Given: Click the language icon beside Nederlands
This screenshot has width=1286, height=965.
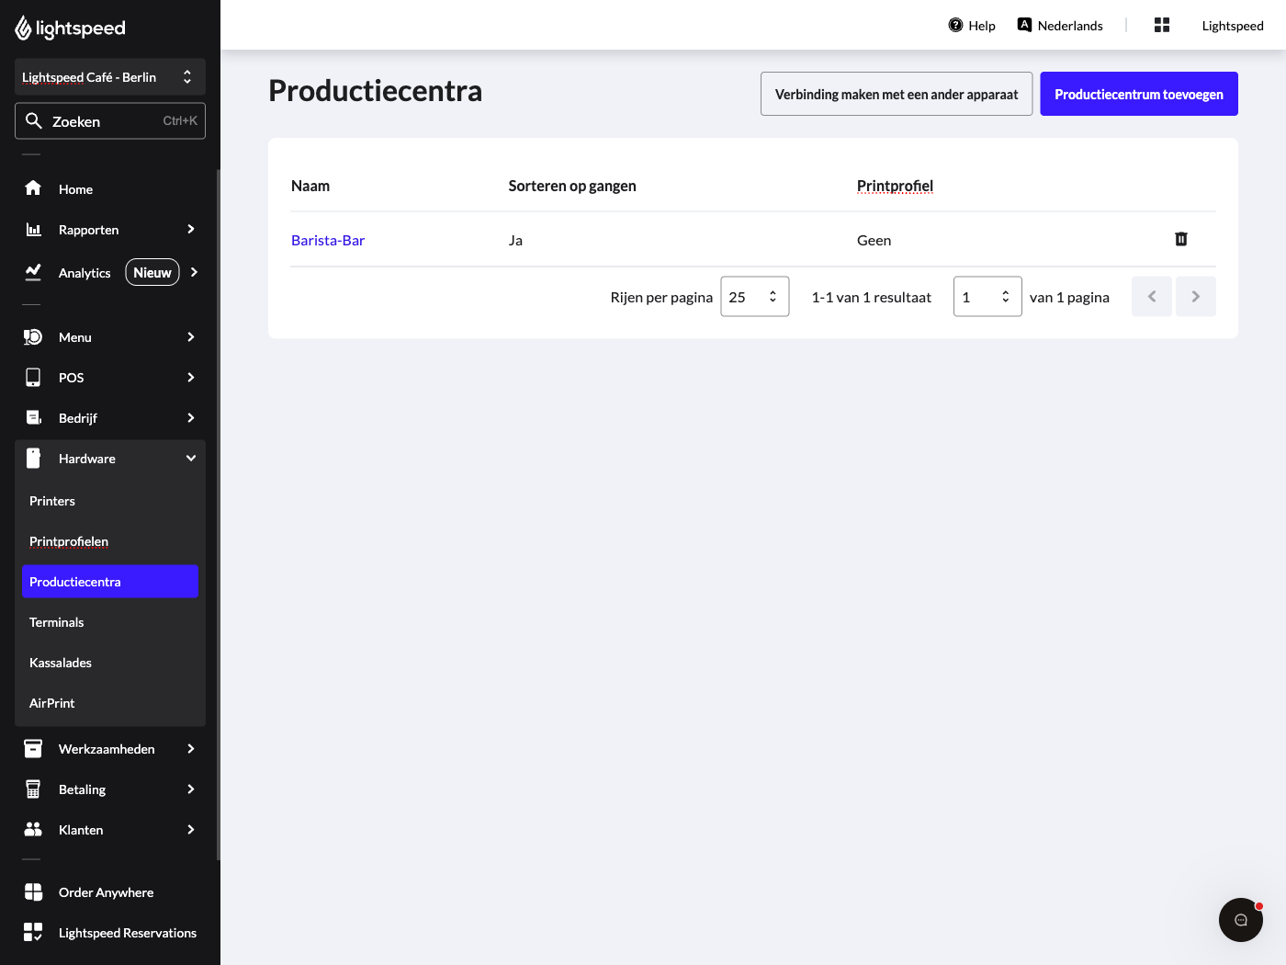Looking at the screenshot, I should [x=1024, y=25].
